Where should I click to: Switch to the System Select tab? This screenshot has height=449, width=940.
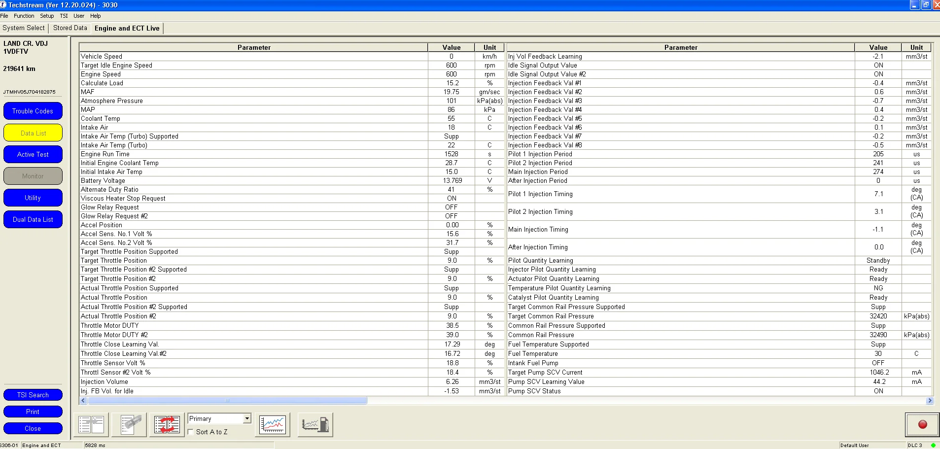(x=24, y=28)
